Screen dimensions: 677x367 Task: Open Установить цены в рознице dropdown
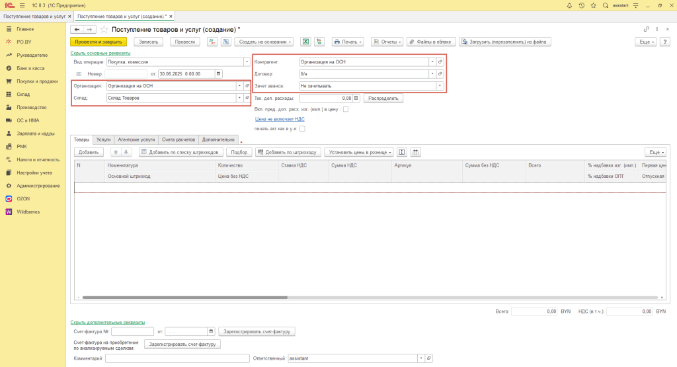pyautogui.click(x=359, y=152)
